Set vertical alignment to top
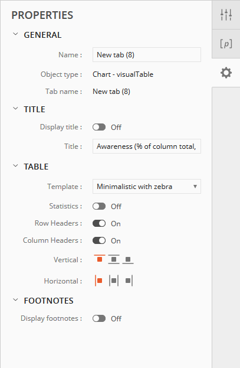 pyautogui.click(x=100, y=259)
